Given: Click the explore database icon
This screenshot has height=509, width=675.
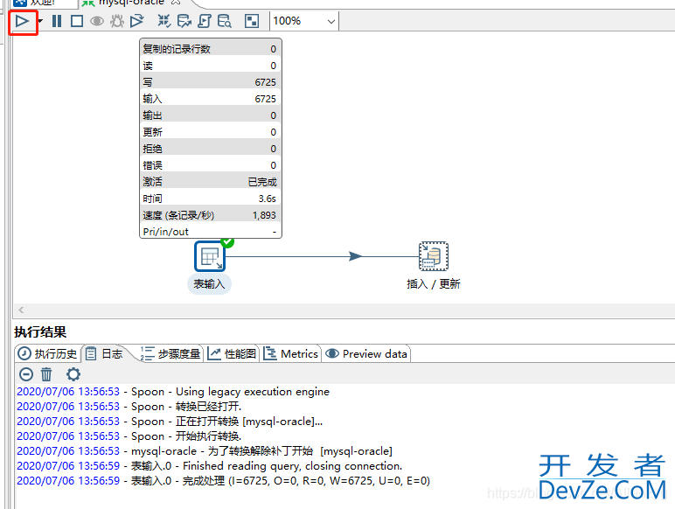Looking at the screenshot, I should [x=225, y=21].
